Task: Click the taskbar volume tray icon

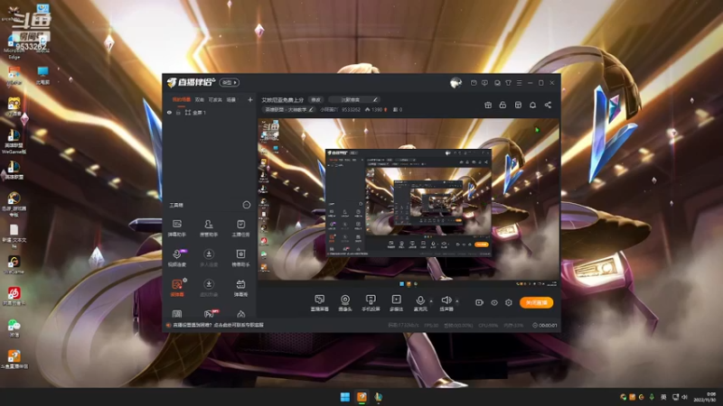Action: 685,397
